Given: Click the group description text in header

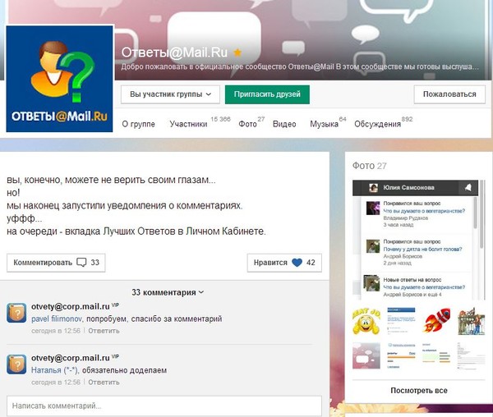Looking at the screenshot, I should pos(300,66).
